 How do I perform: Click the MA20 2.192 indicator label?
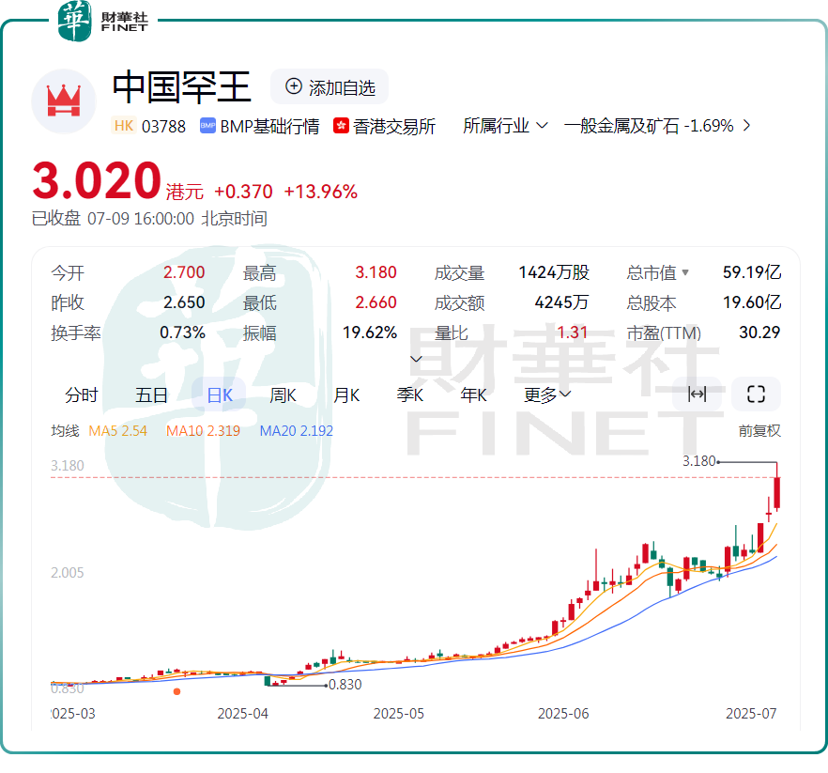(x=297, y=431)
